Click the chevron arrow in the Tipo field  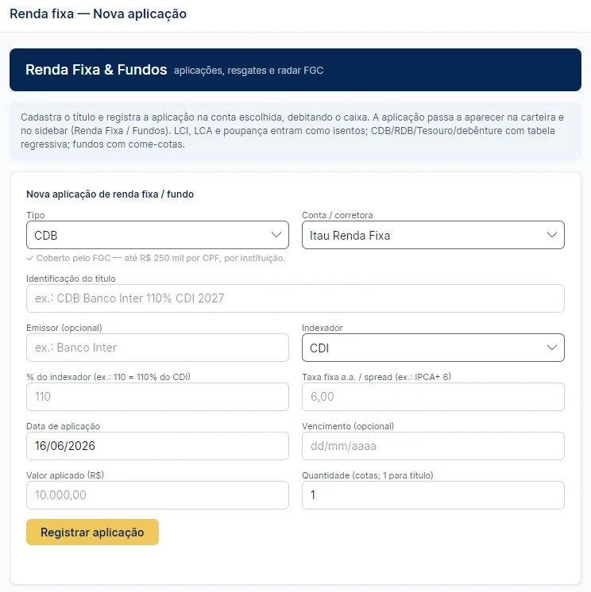pyautogui.click(x=276, y=235)
